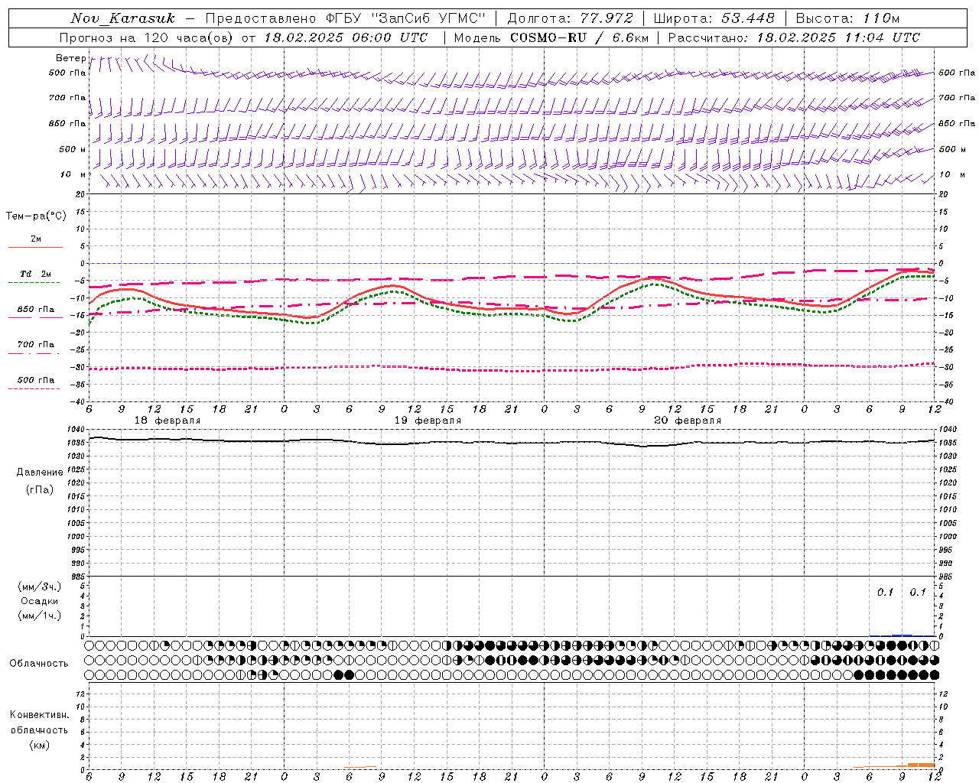The height and width of the screenshot is (783, 979).
Task: Select the Тем-ра(°C) axis title
Action: pyautogui.click(x=36, y=216)
